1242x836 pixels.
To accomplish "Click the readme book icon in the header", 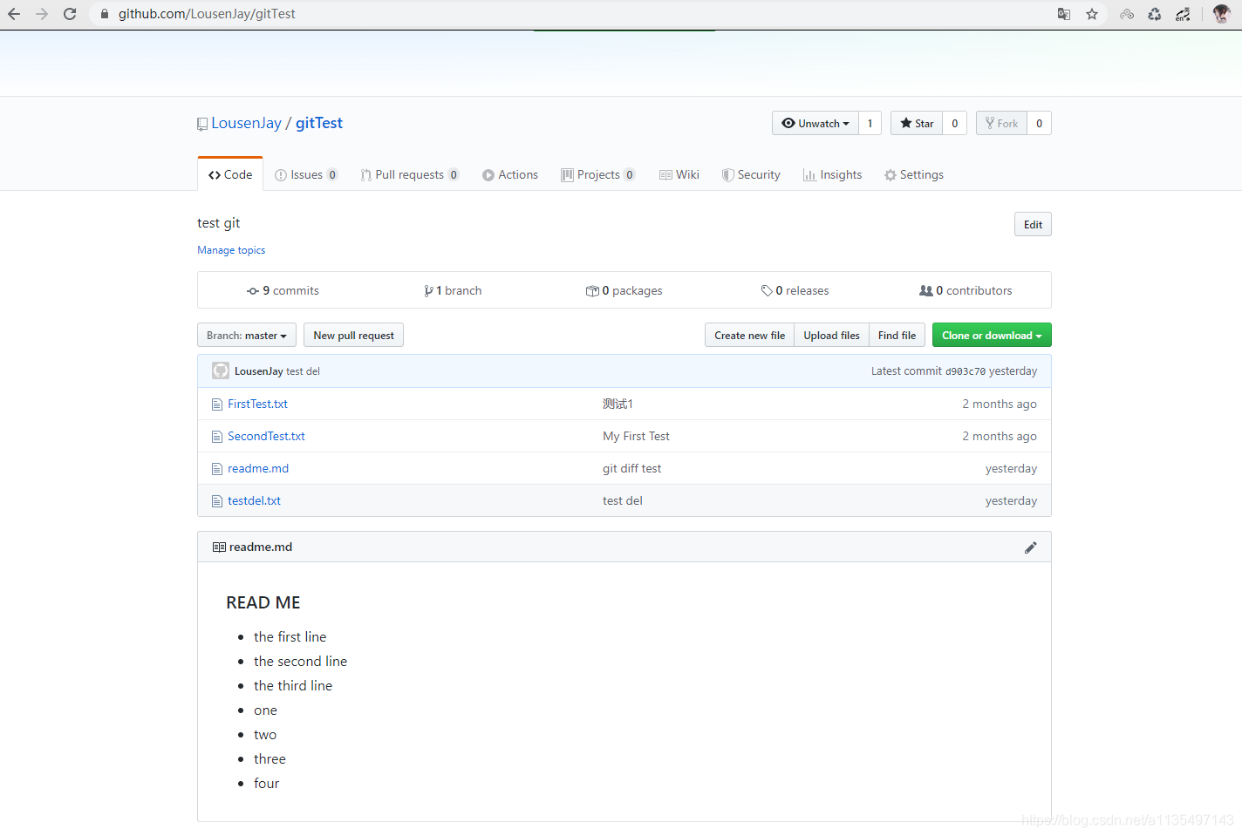I will (x=219, y=547).
